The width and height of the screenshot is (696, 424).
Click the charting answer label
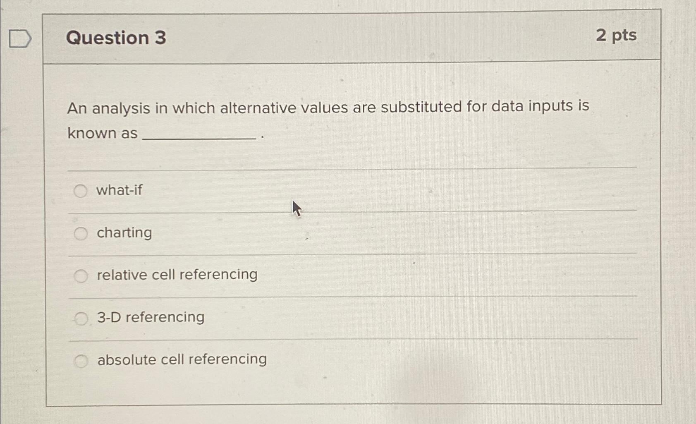(124, 233)
